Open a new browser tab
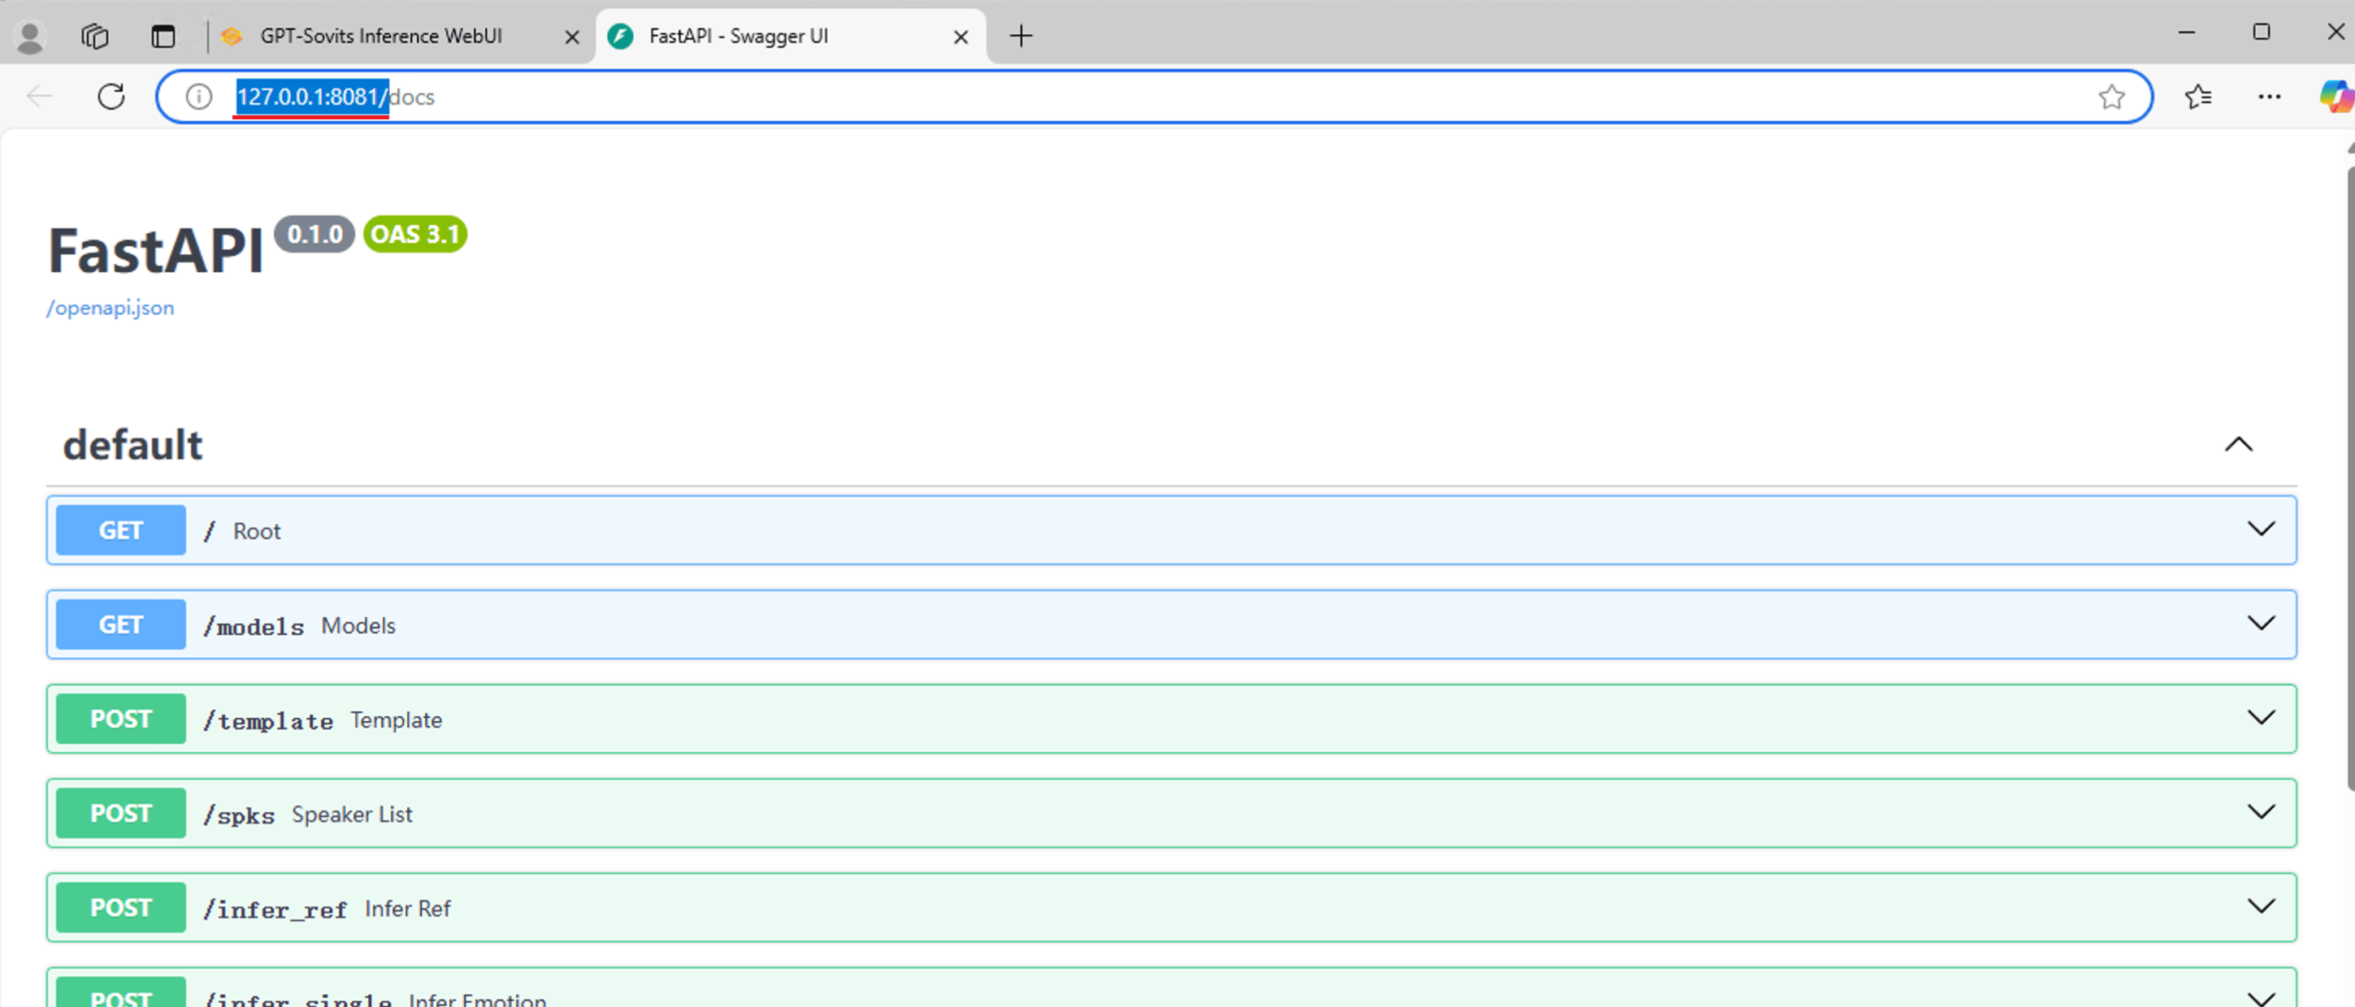Screen dimensions: 2355x1007 pyautogui.click(x=1021, y=36)
